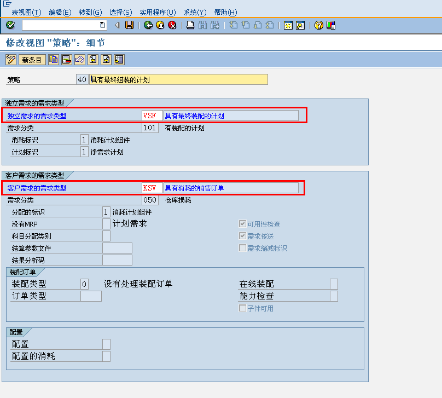The height and width of the screenshot is (398, 442).
Task: Toggle the 需求缩减标识 checkbox
Action: tap(242, 248)
